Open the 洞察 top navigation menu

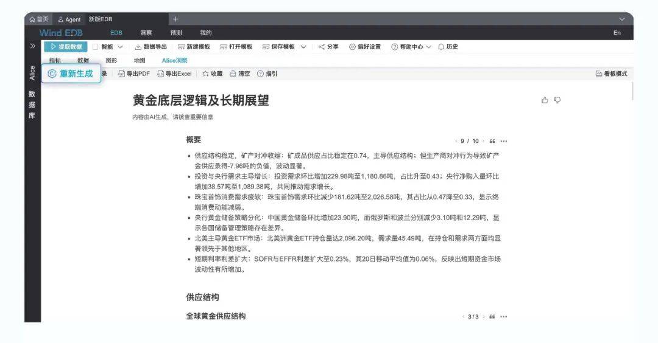tap(146, 33)
